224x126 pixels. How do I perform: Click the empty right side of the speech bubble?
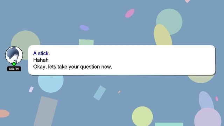pos(164,60)
